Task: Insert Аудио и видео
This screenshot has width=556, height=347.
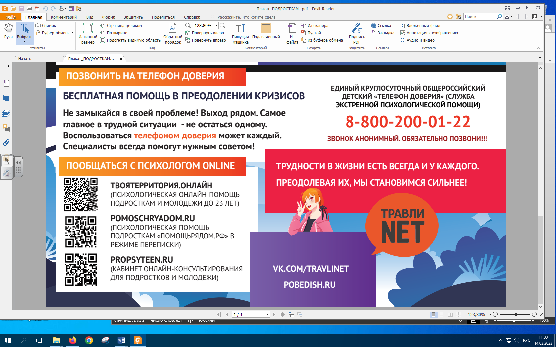Action: pyautogui.click(x=417, y=40)
